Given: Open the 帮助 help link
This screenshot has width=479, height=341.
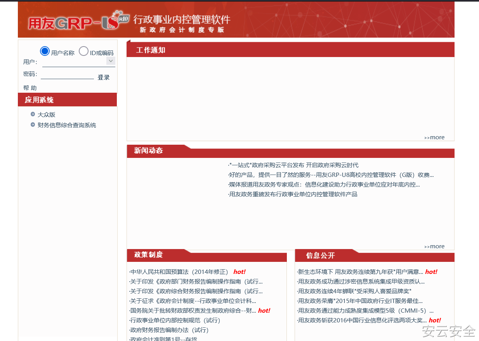Looking at the screenshot, I should 30,88.
